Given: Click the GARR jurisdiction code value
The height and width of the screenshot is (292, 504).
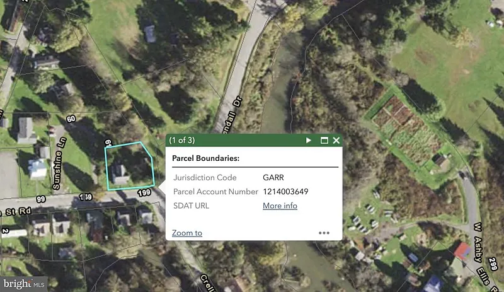Looking at the screenshot, I should click(274, 178).
